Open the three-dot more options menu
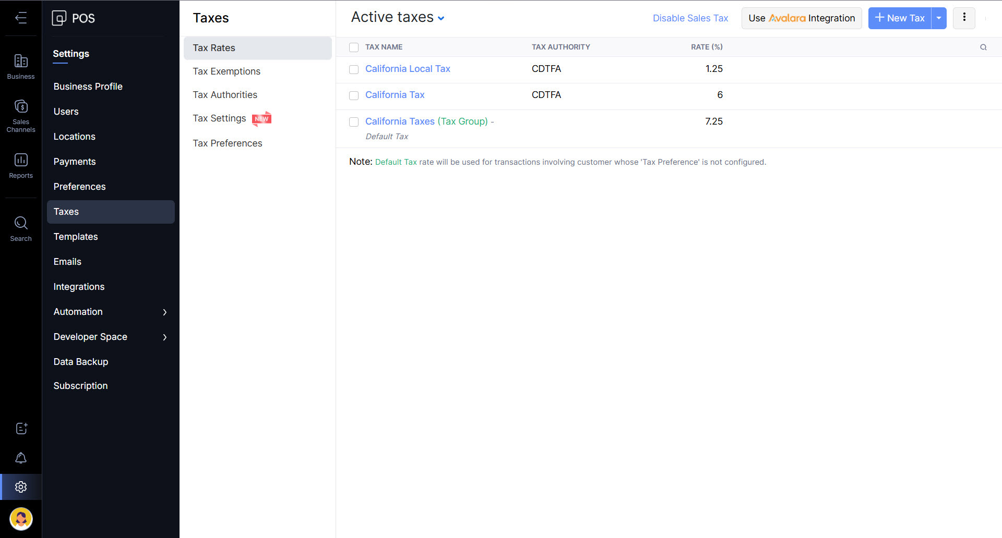 click(964, 18)
